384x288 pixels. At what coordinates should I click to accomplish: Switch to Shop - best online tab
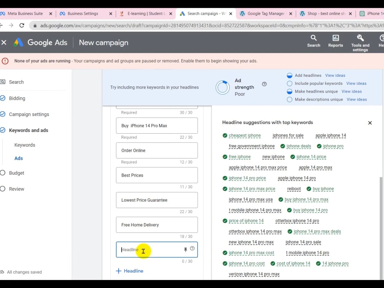coord(326,13)
